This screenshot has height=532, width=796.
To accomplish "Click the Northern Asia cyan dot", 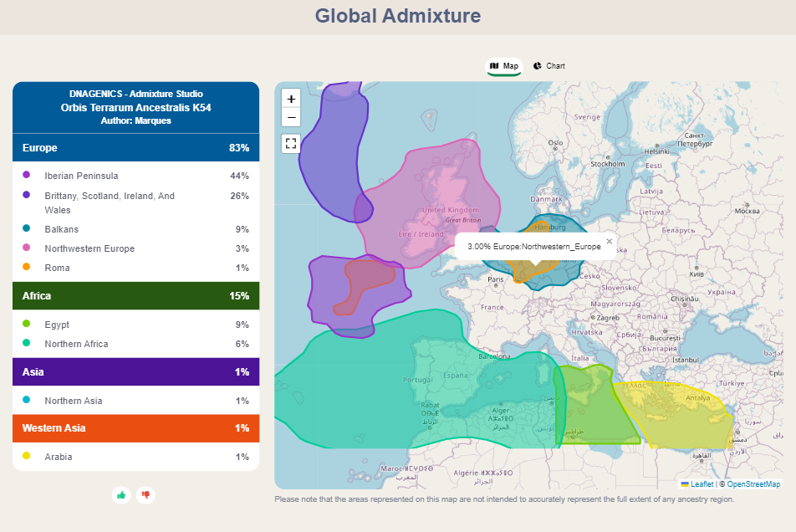I will (x=27, y=400).
